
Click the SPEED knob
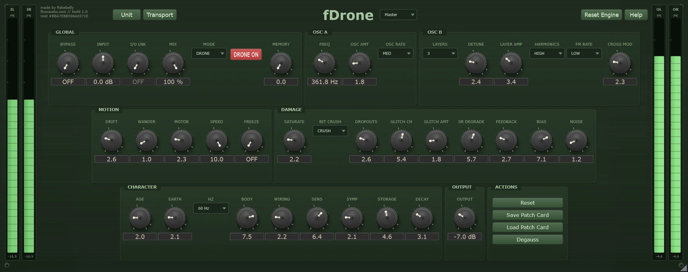coord(217,141)
